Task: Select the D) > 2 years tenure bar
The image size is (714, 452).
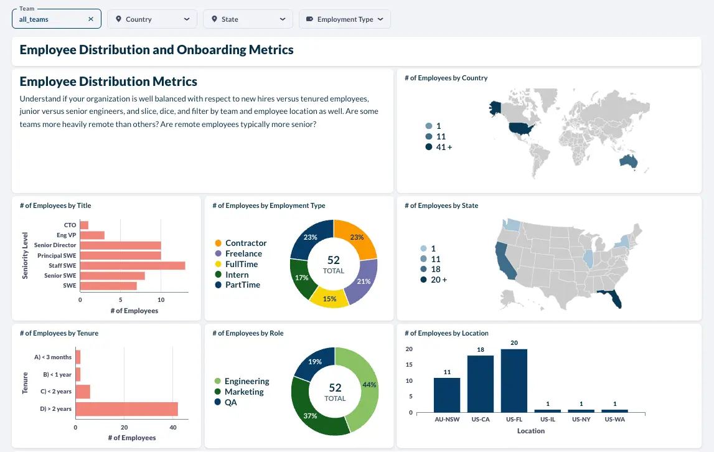Action: pos(126,408)
